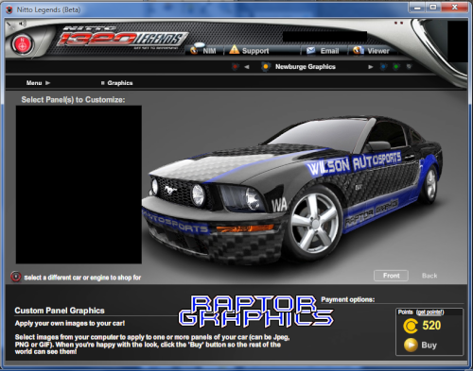Screen dimensions: 473x371
Task: Open the get points link
Action: click(x=430, y=312)
